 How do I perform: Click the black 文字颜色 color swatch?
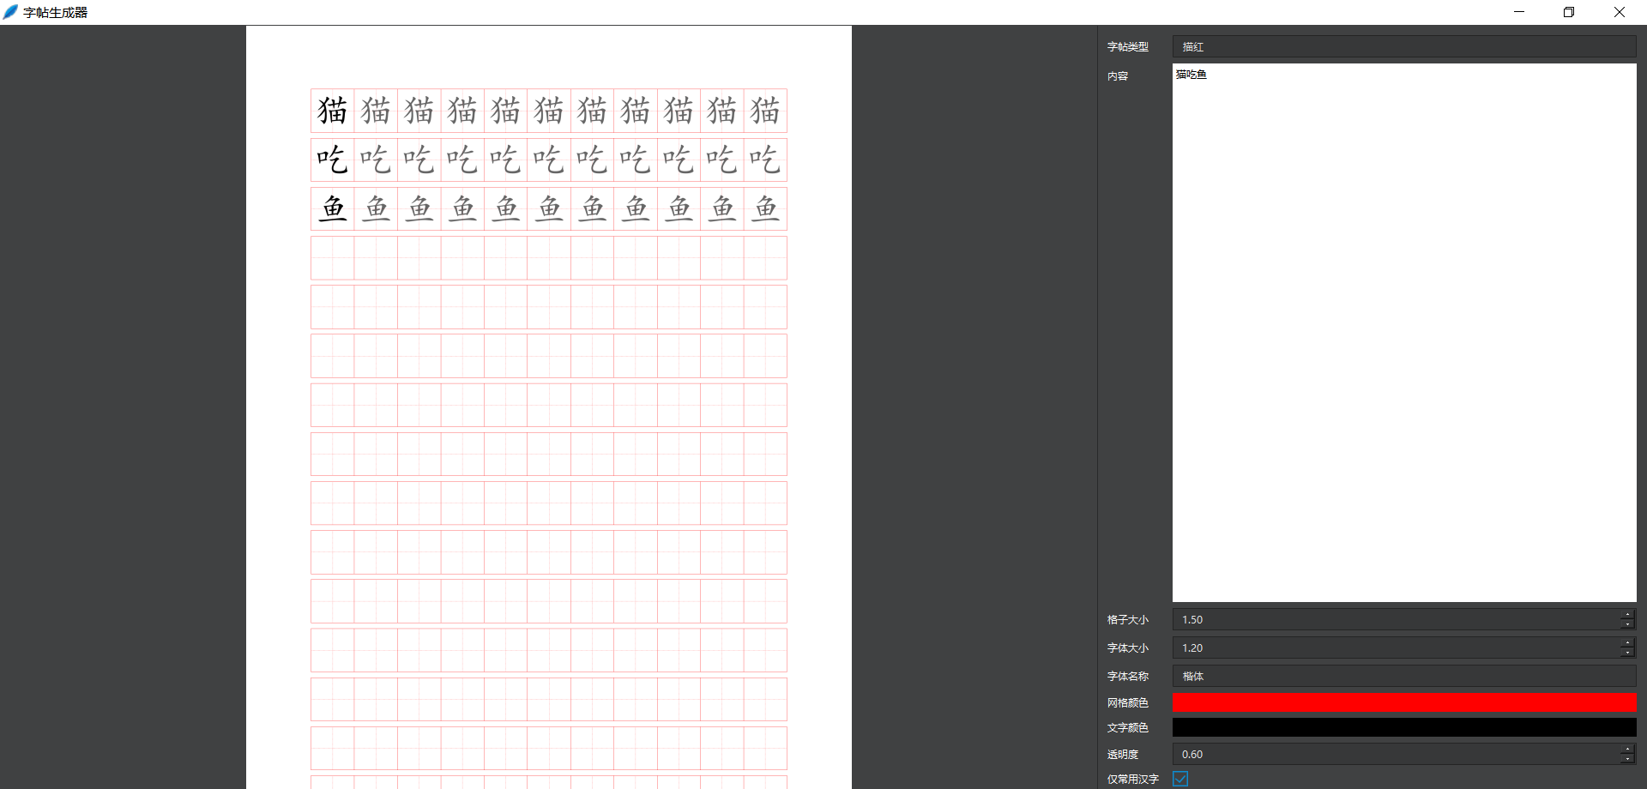coord(1403,727)
